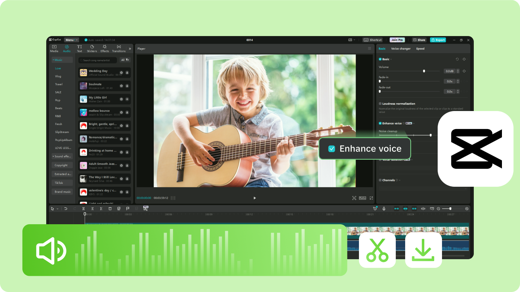Open the Effects panel
The width and height of the screenshot is (520, 292).
[x=104, y=49]
